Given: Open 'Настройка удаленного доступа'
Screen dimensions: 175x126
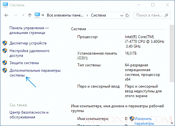Looking at the screenshot, I should point(29,53).
